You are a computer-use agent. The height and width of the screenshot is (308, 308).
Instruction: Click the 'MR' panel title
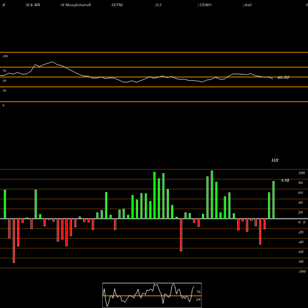click(275, 160)
